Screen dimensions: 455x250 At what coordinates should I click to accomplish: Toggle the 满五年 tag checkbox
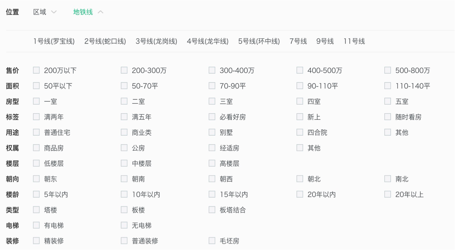124,117
